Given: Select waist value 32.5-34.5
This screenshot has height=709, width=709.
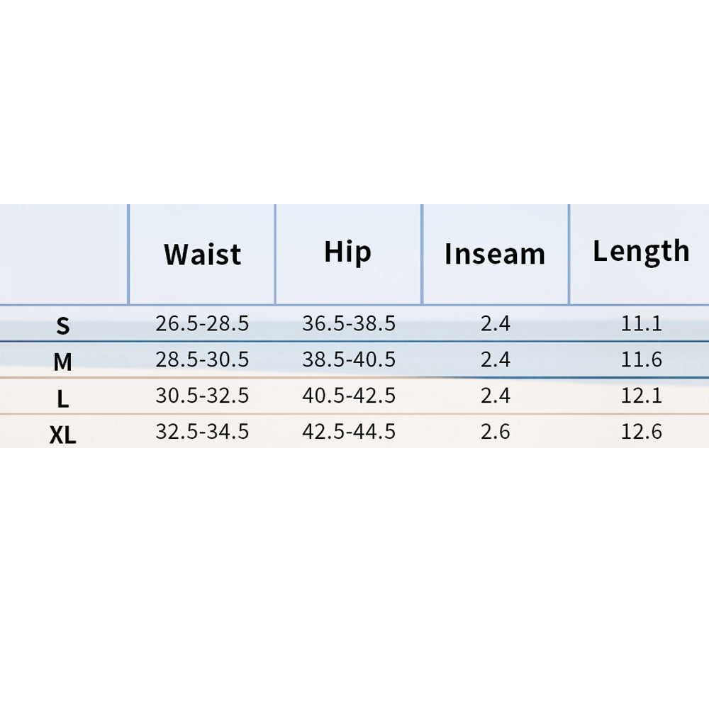Looking at the screenshot, I should point(202,432).
